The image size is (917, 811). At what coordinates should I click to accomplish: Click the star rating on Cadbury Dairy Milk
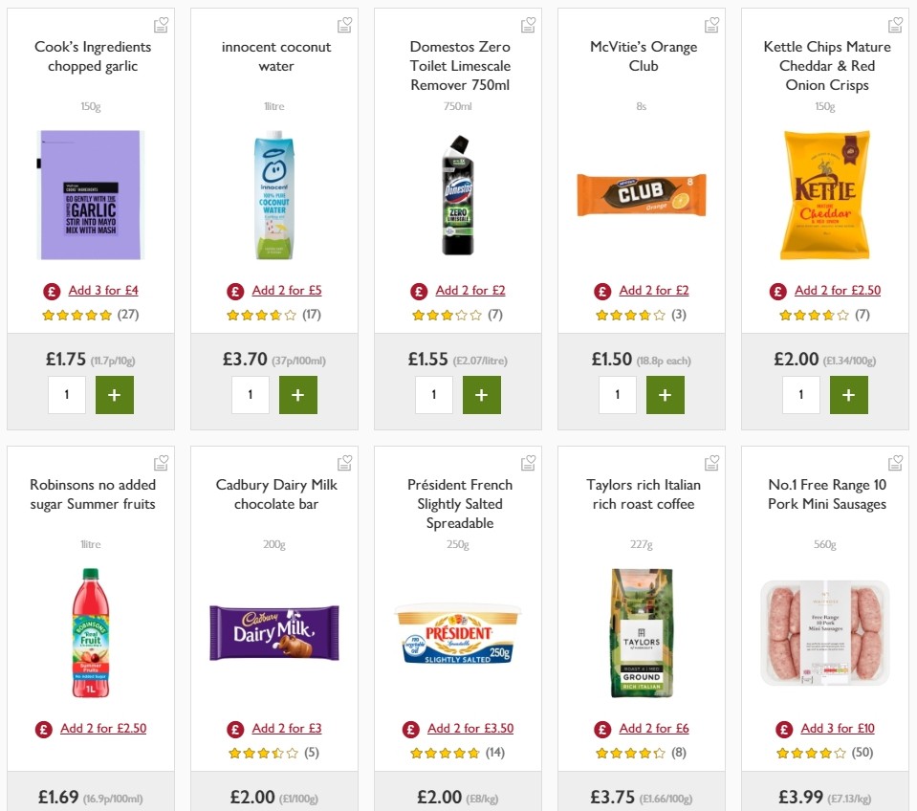click(264, 752)
